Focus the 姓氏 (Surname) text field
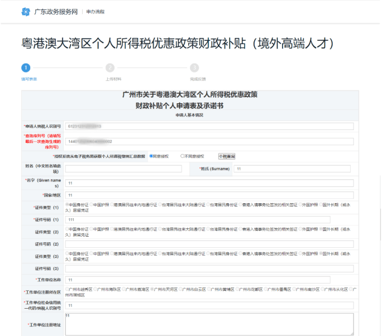 (292, 169)
